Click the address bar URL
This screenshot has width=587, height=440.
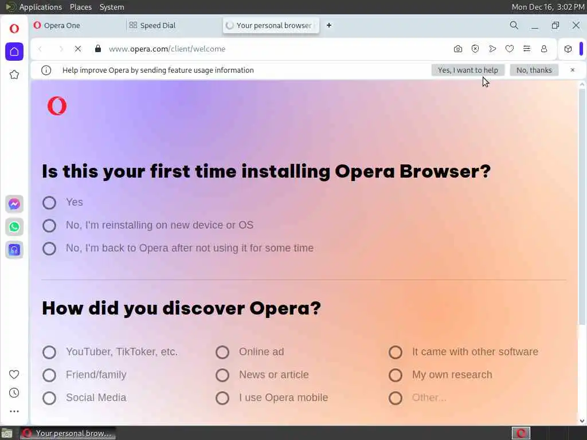167,49
